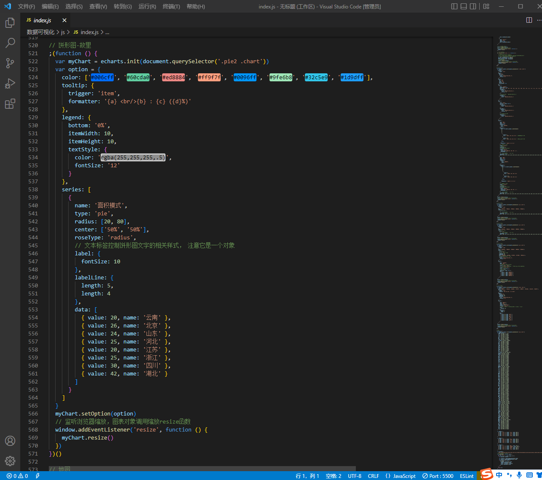Screen dimensions: 542x480
Task: Click the '湖北' data entry line
Action: tap(125, 374)
